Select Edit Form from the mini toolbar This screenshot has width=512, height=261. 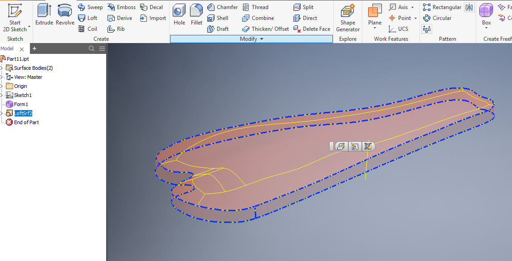[341, 146]
